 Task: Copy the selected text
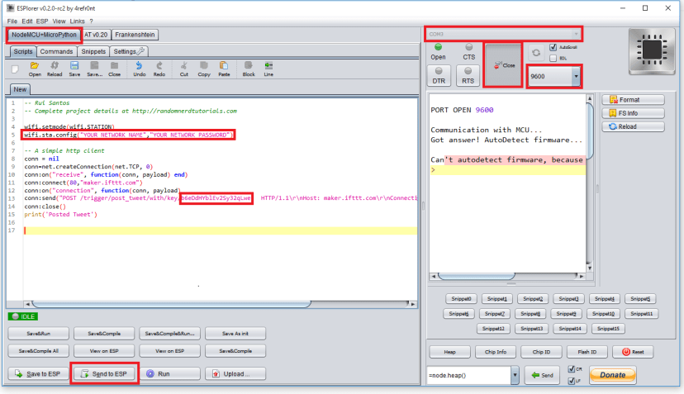point(204,69)
